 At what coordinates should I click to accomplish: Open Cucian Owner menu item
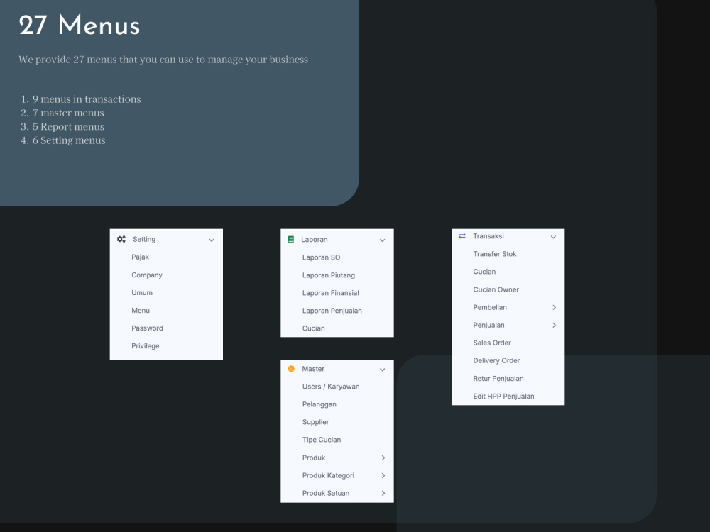tap(496, 289)
